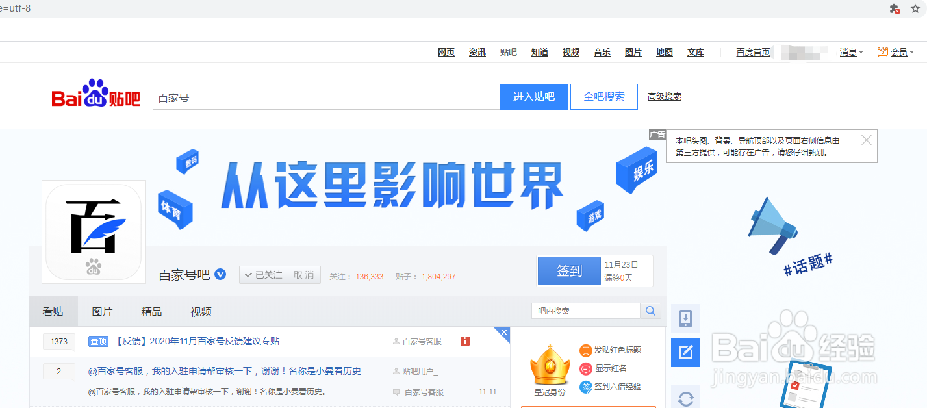Click the 显示红名 red icon
The height and width of the screenshot is (408, 927).
tap(585, 368)
